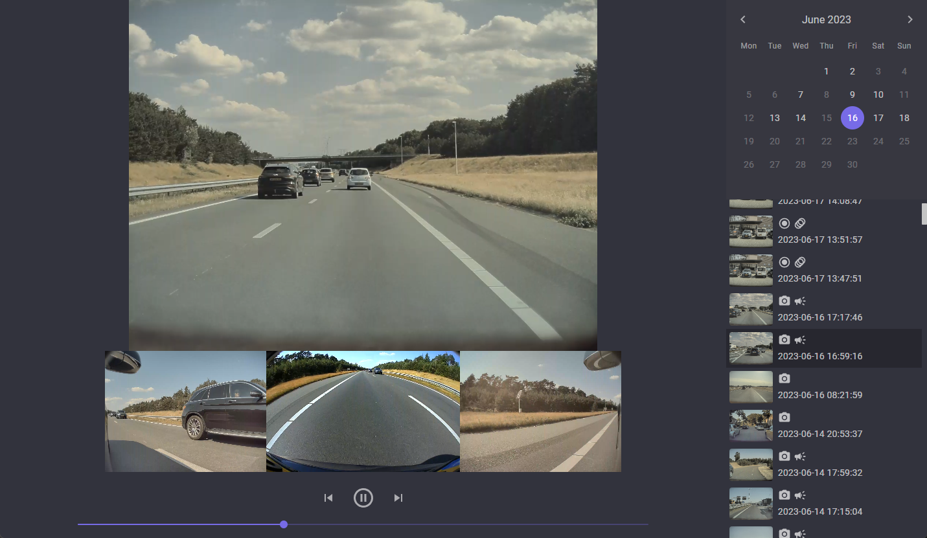
Task: Click horn honk icon on 16:59:16 clip
Action: point(800,340)
